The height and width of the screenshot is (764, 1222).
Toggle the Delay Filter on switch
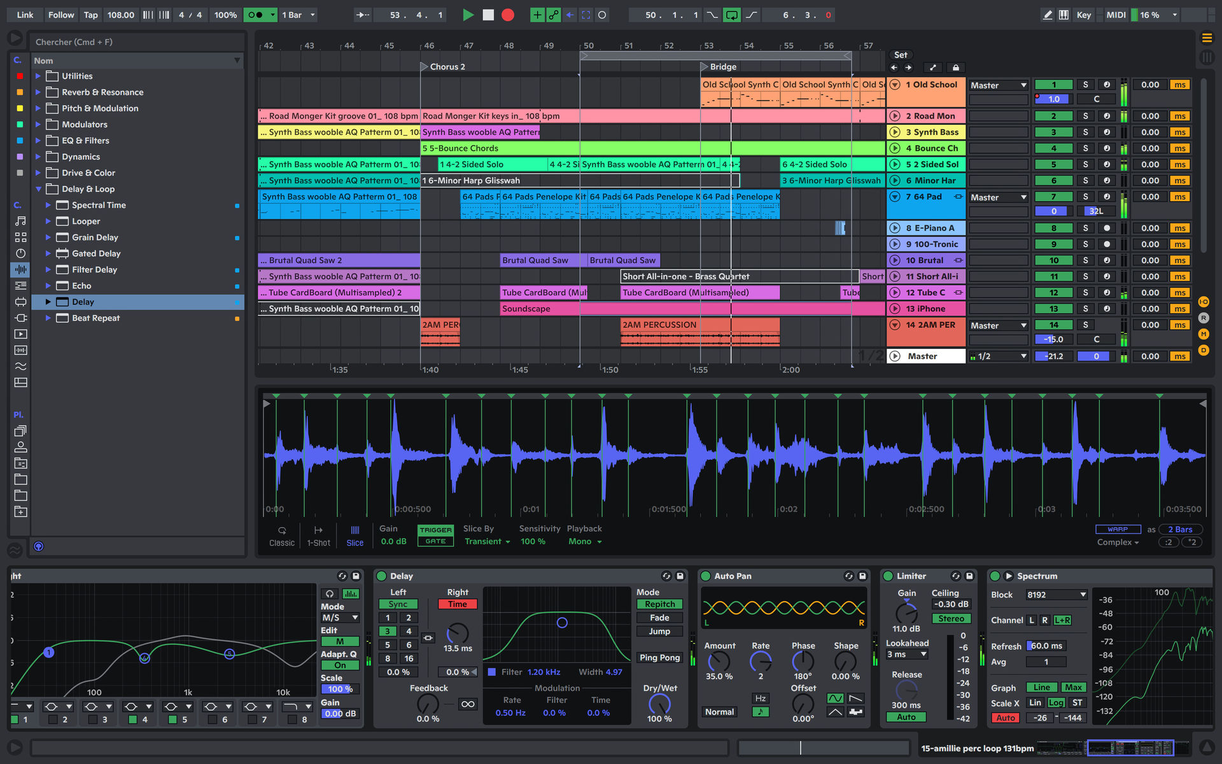click(491, 672)
